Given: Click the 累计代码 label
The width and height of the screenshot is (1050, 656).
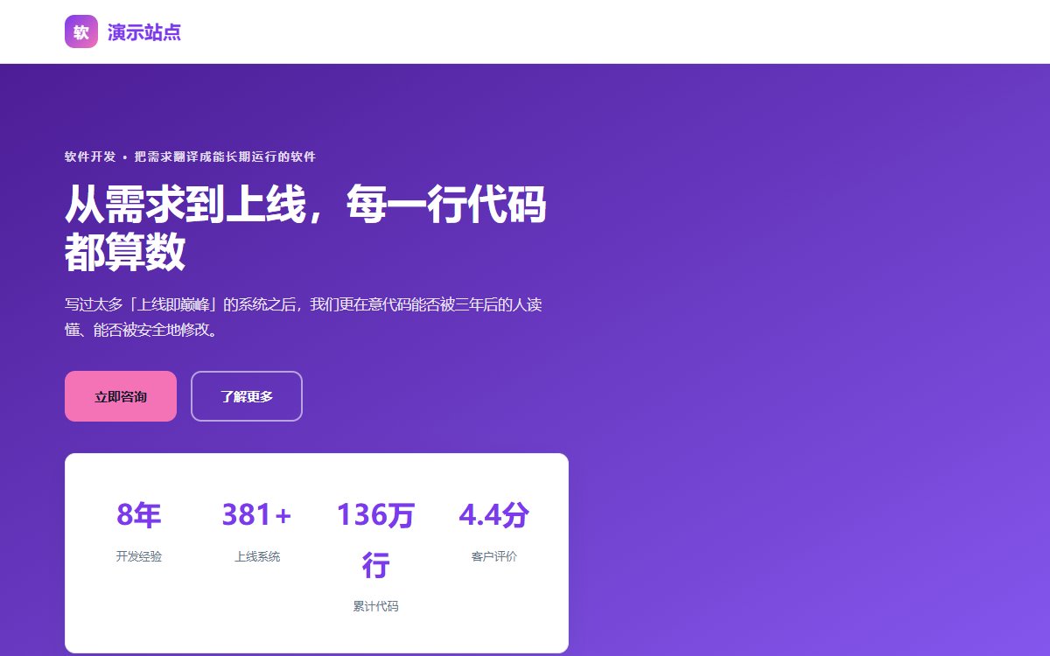Looking at the screenshot, I should 375,606.
